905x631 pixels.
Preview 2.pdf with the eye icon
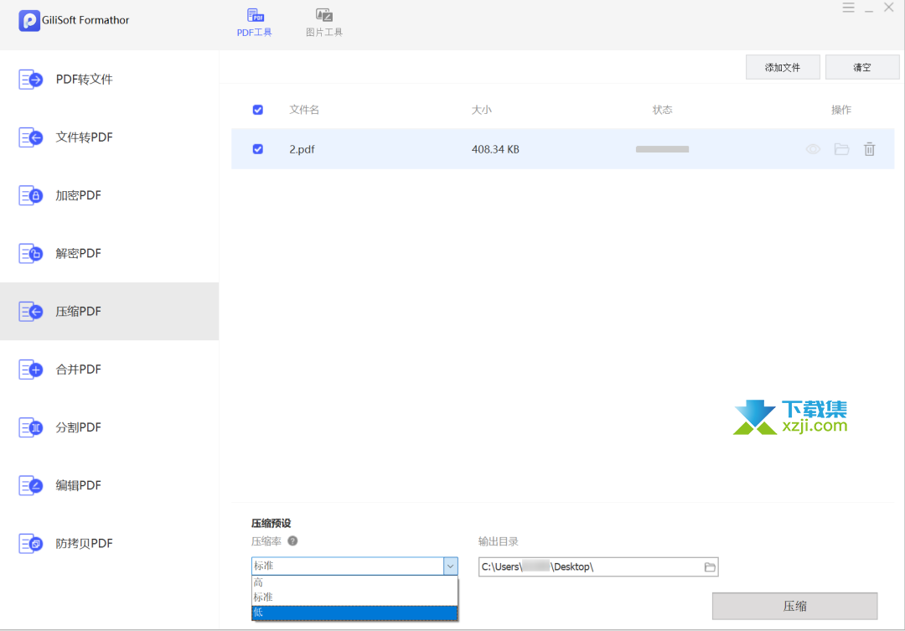pos(813,148)
